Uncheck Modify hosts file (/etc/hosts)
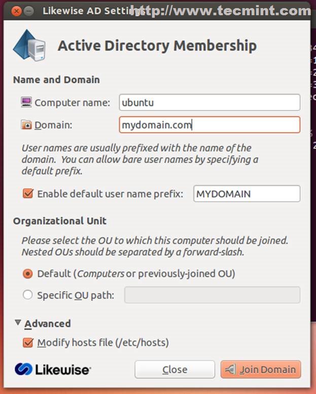This screenshot has width=316, height=394. click(x=28, y=343)
